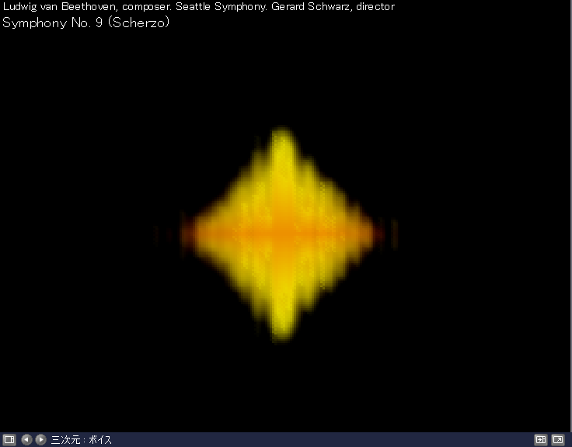
Task: Enter full screen with the arrow icon
Action: click(x=557, y=439)
